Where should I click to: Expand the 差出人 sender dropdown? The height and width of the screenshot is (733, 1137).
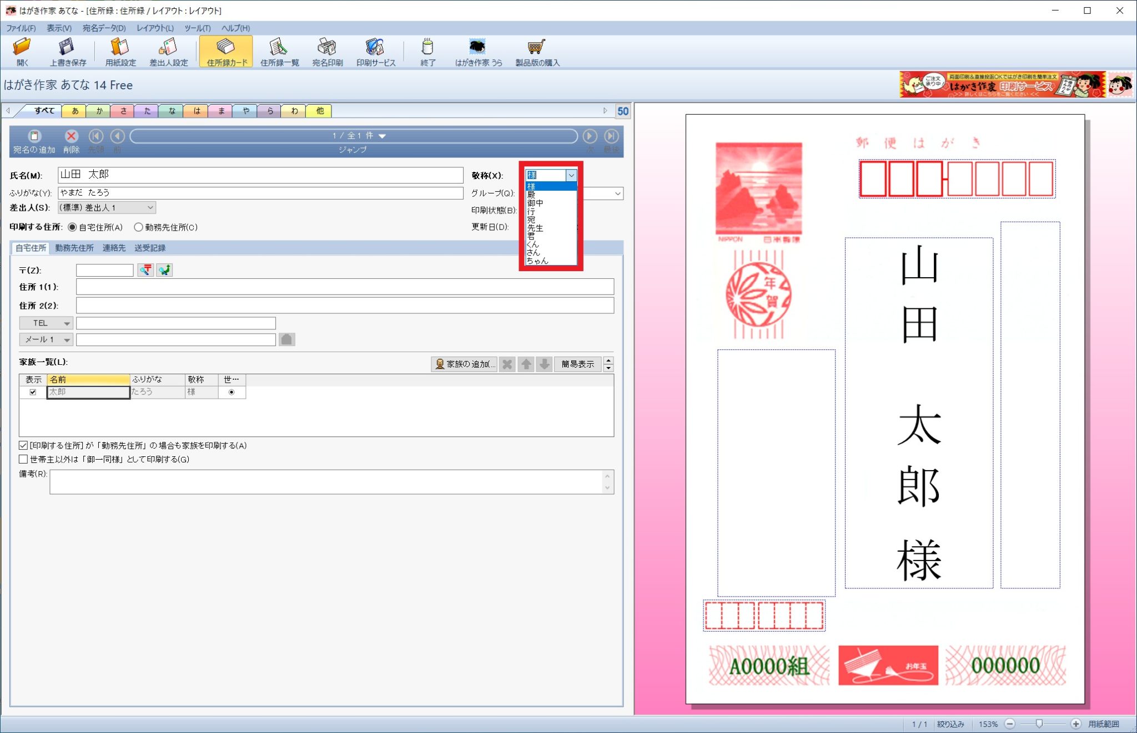(x=150, y=207)
